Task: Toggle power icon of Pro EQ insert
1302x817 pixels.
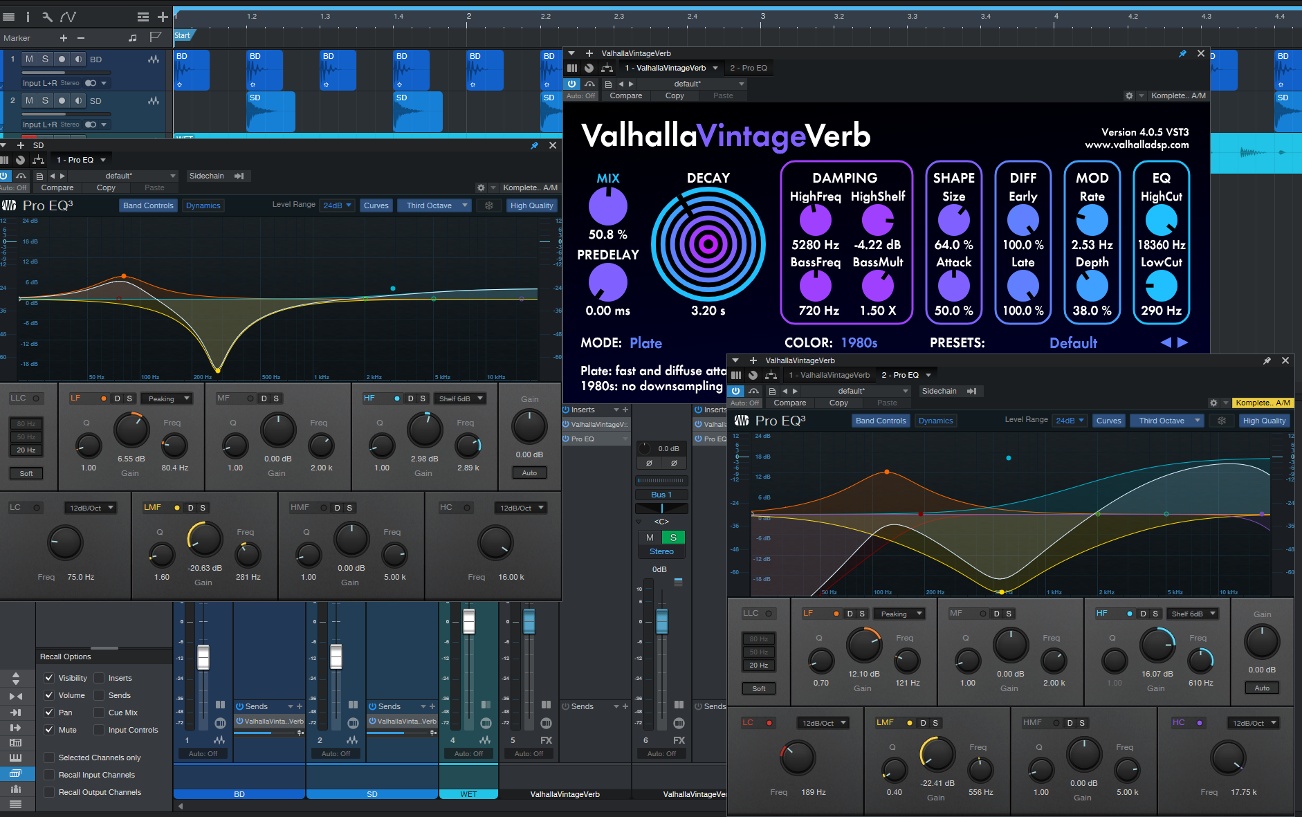Action: click(566, 439)
